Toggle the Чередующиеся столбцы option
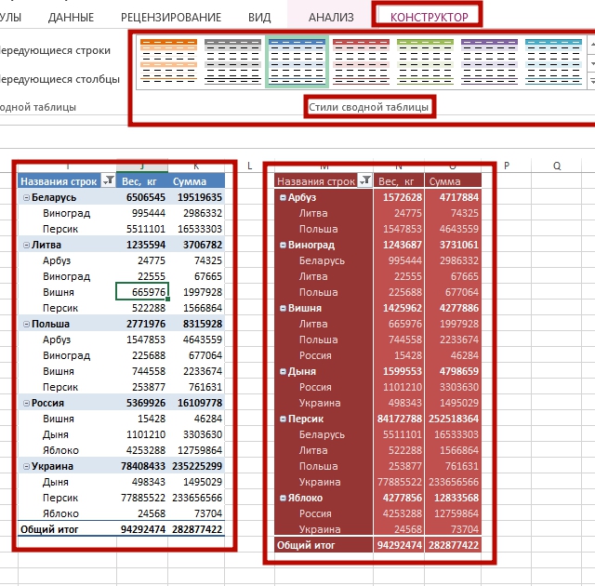This screenshot has height=586, width=595. [56, 79]
